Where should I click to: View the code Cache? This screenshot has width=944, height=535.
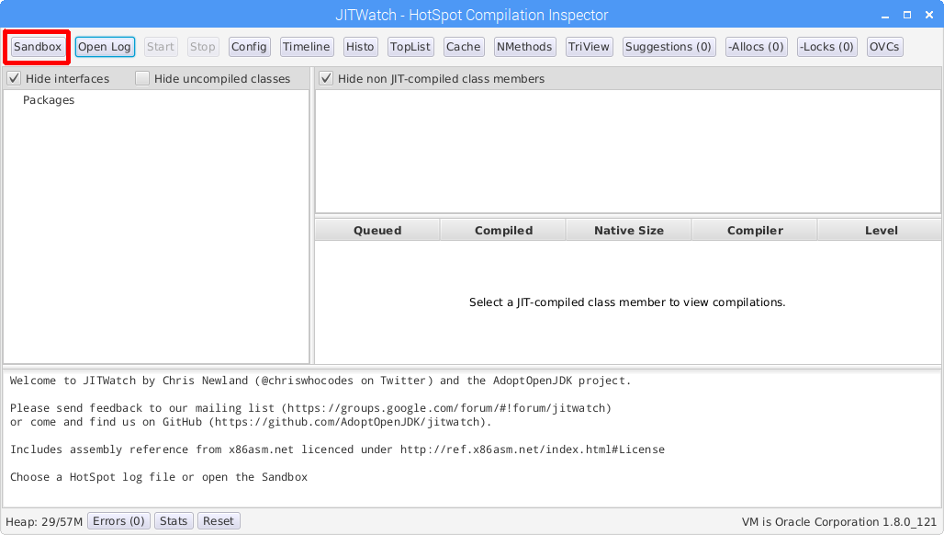tap(463, 47)
